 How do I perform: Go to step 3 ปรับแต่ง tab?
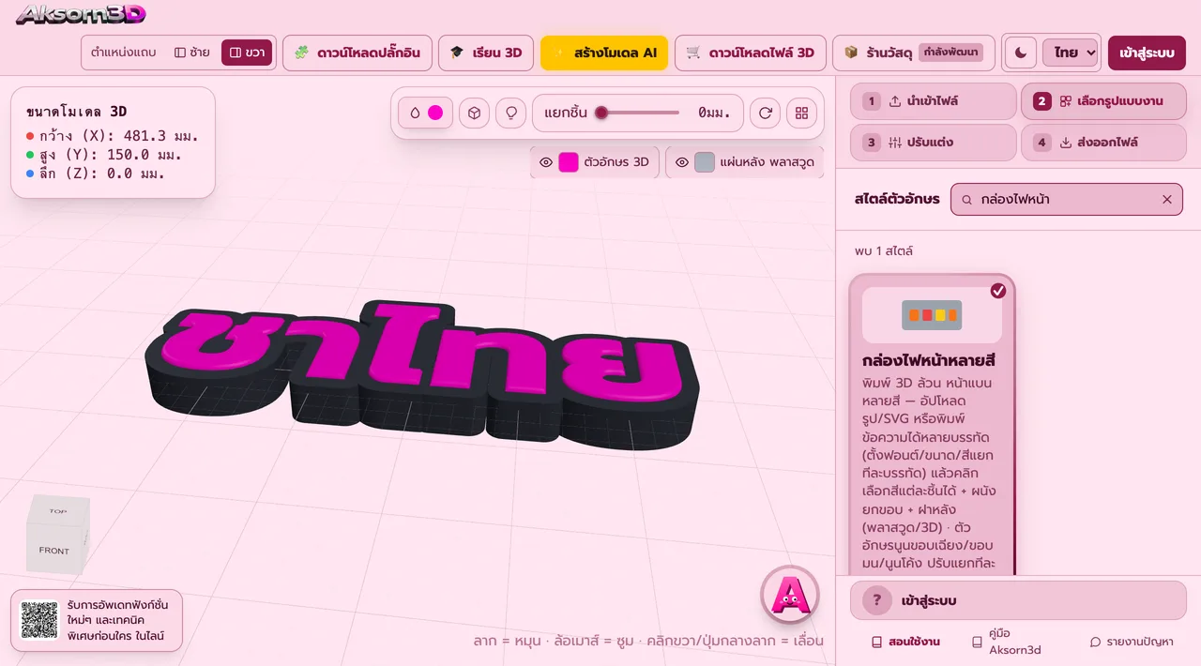(934, 143)
